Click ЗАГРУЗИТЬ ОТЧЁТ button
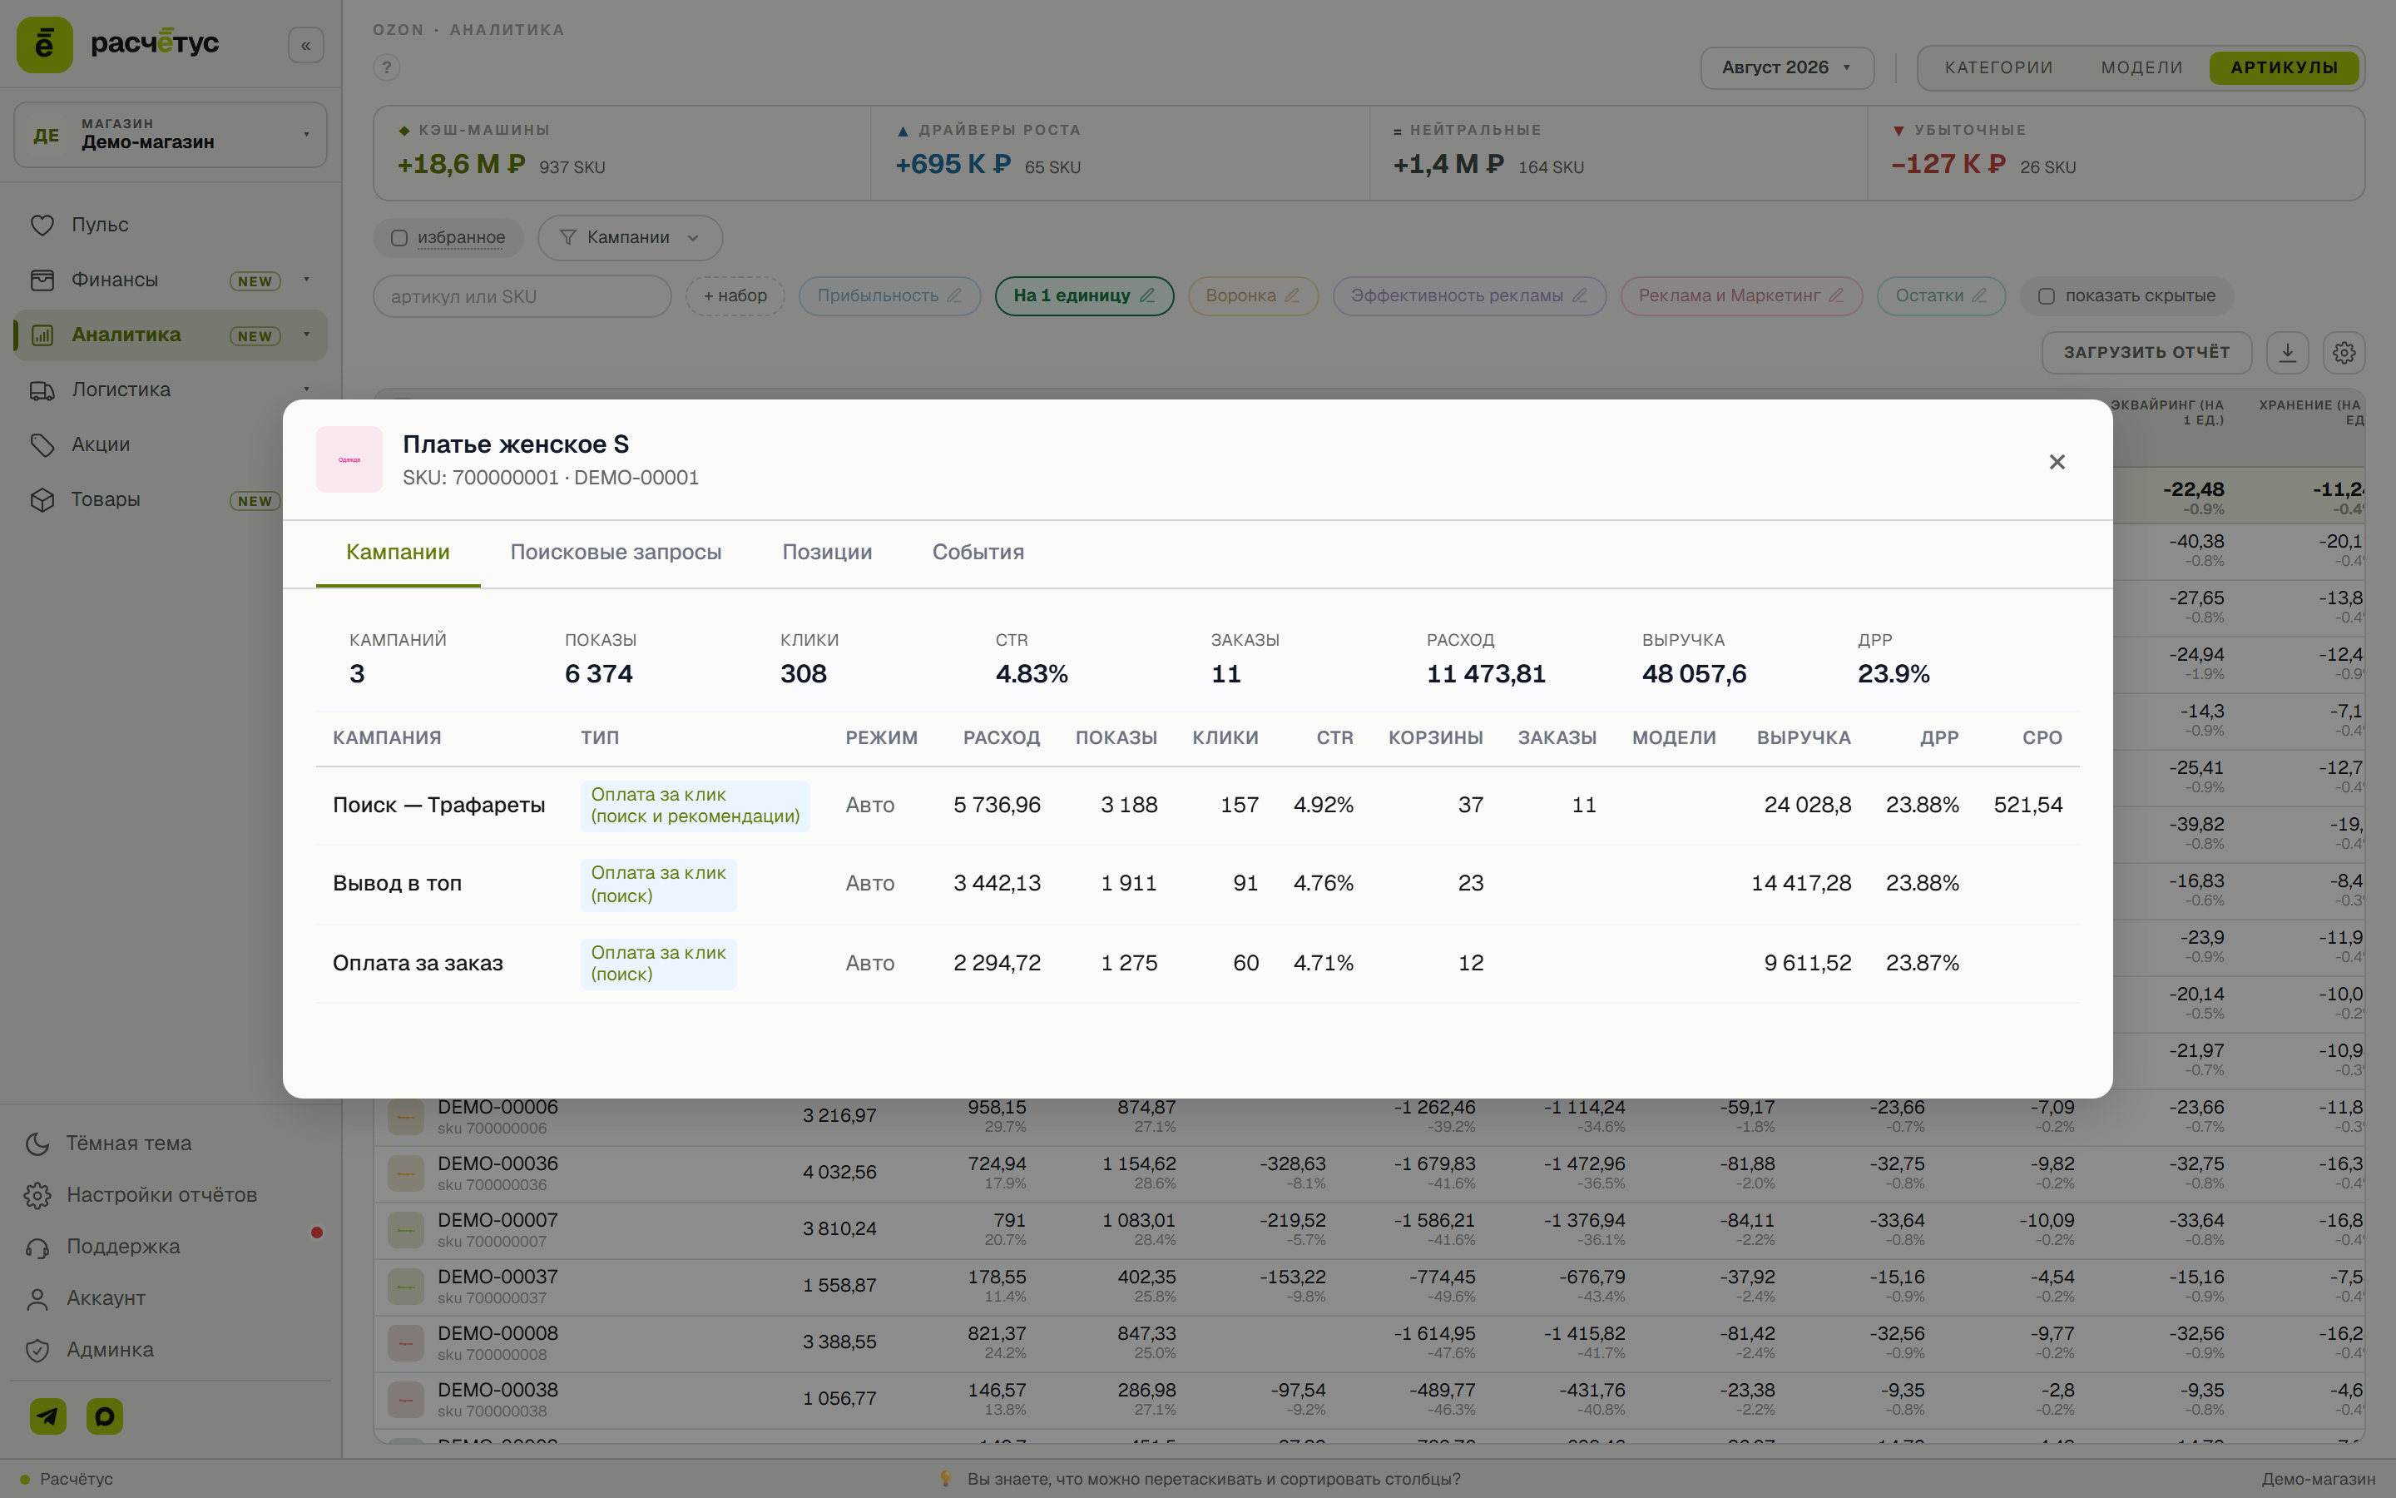Screen dimensions: 2396x1498 (2146, 353)
